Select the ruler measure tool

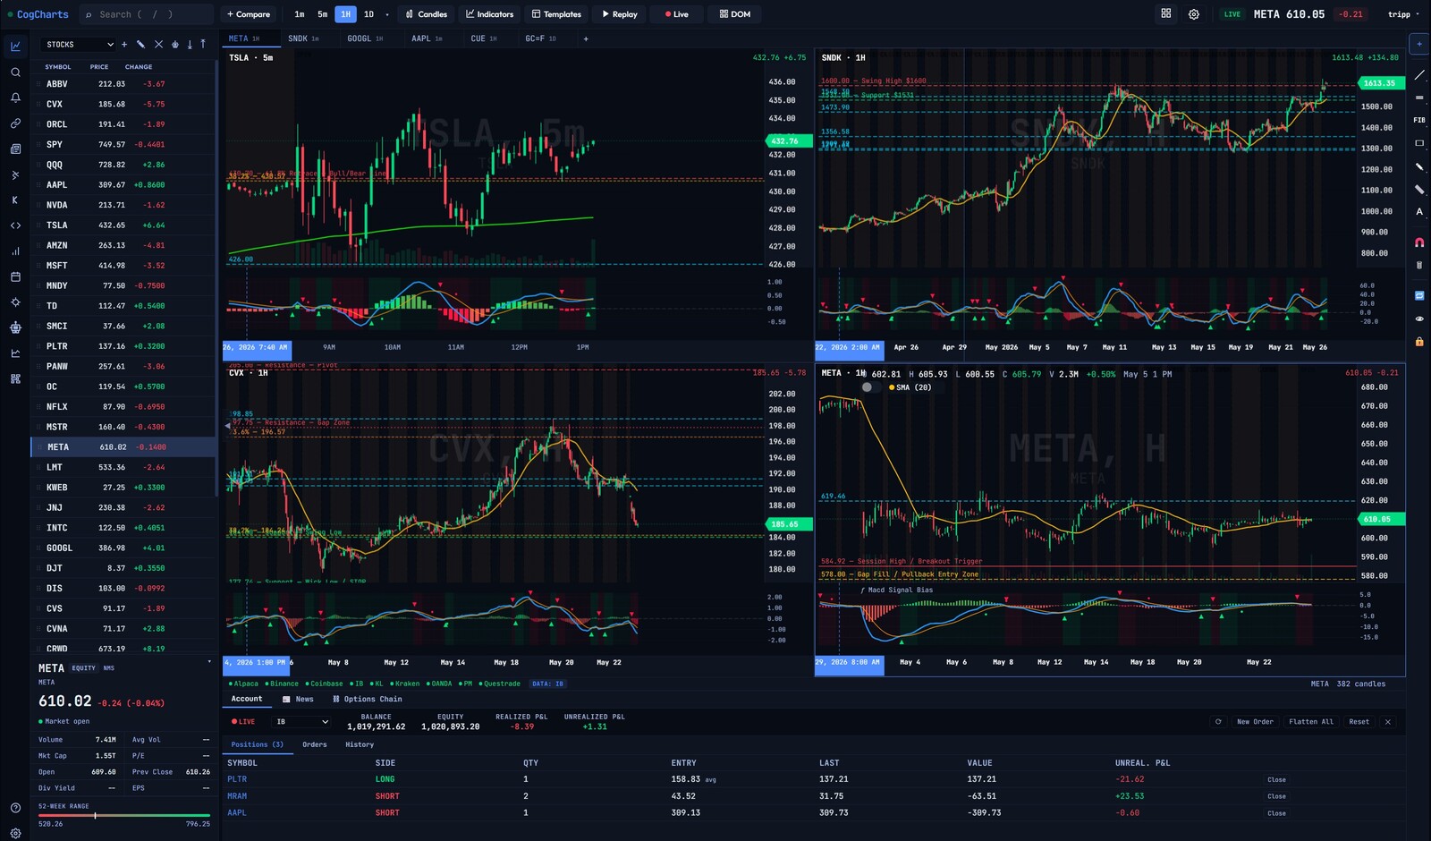coord(1419,189)
